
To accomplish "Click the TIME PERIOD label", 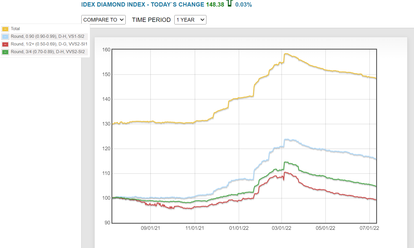I will [151, 20].
